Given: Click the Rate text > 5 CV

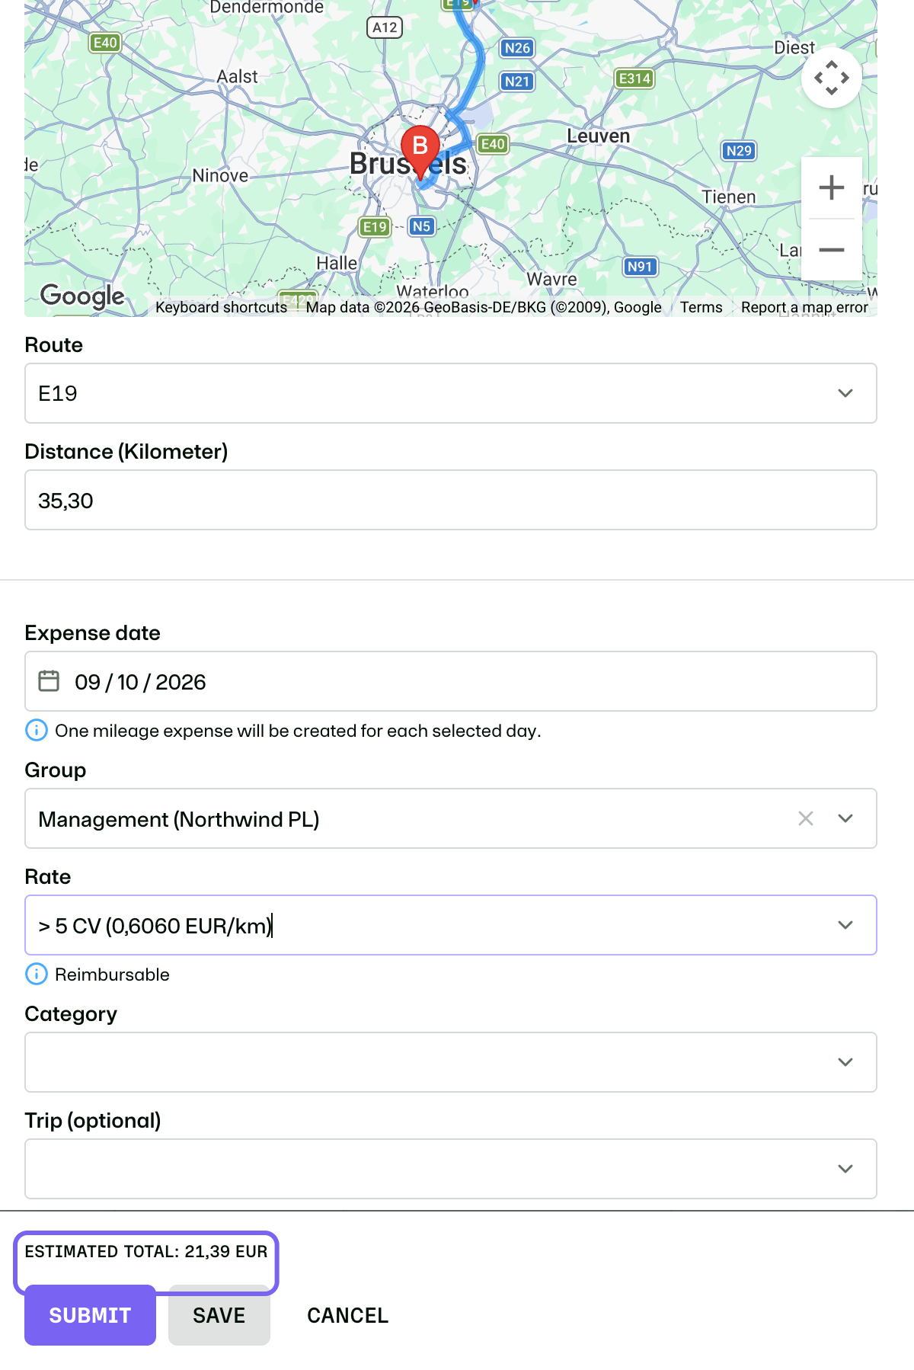Looking at the screenshot, I should point(155,926).
